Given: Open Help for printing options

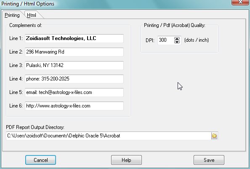Looking at the screenshot, I should pyautogui.click(x=126, y=160).
